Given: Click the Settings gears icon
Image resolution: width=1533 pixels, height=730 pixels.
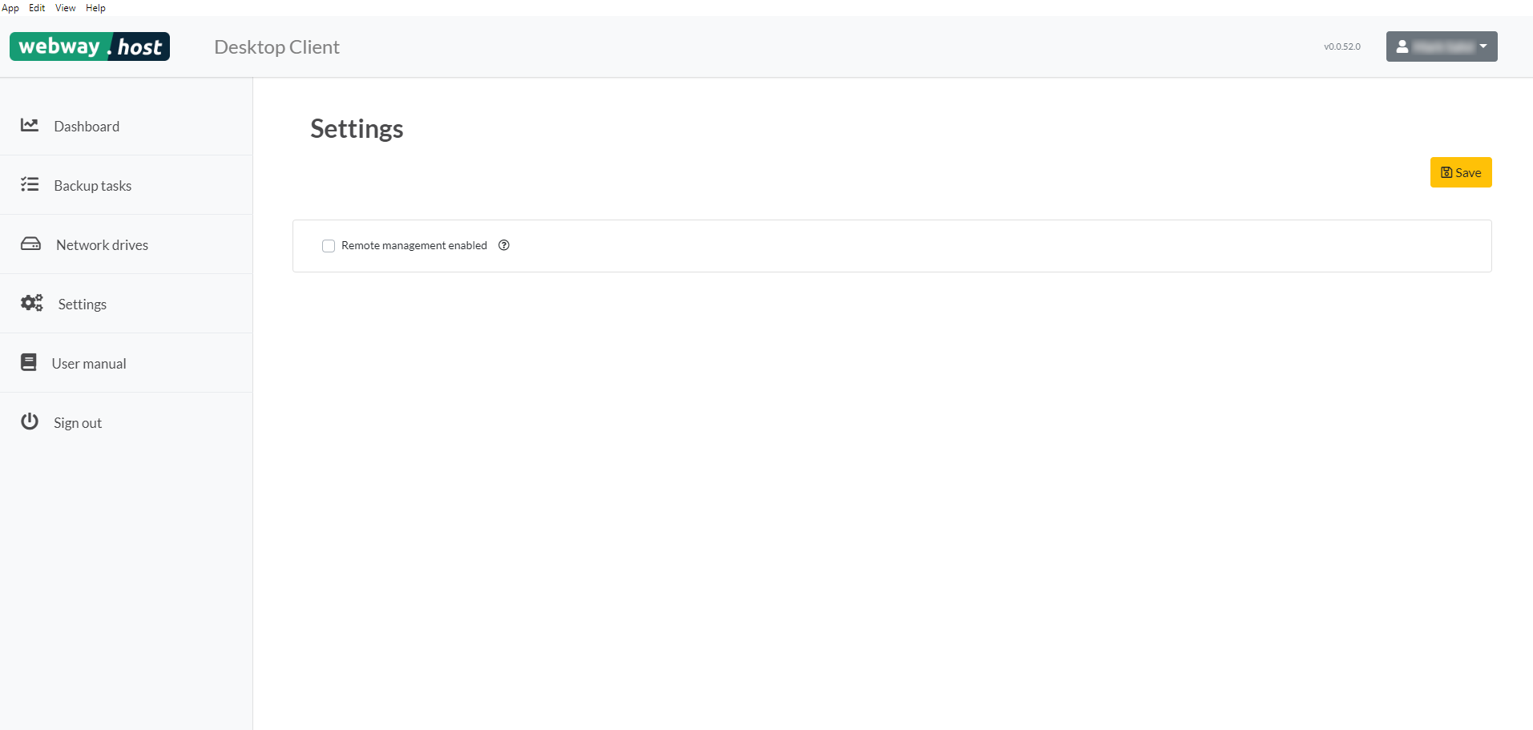Looking at the screenshot, I should point(30,302).
